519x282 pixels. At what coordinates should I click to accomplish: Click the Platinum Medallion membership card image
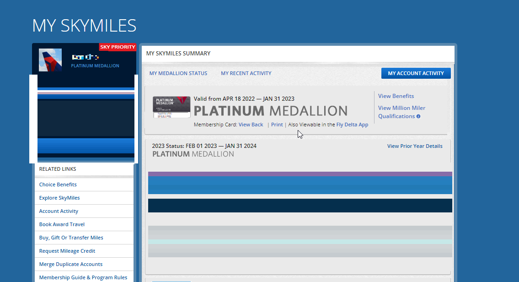(171, 107)
